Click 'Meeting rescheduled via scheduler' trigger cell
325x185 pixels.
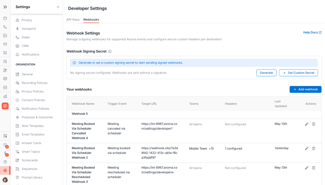click(x=118, y=172)
